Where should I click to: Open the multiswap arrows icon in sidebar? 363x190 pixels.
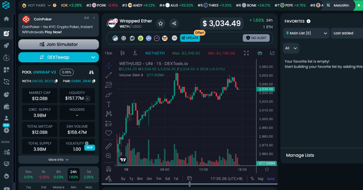coord(6,82)
